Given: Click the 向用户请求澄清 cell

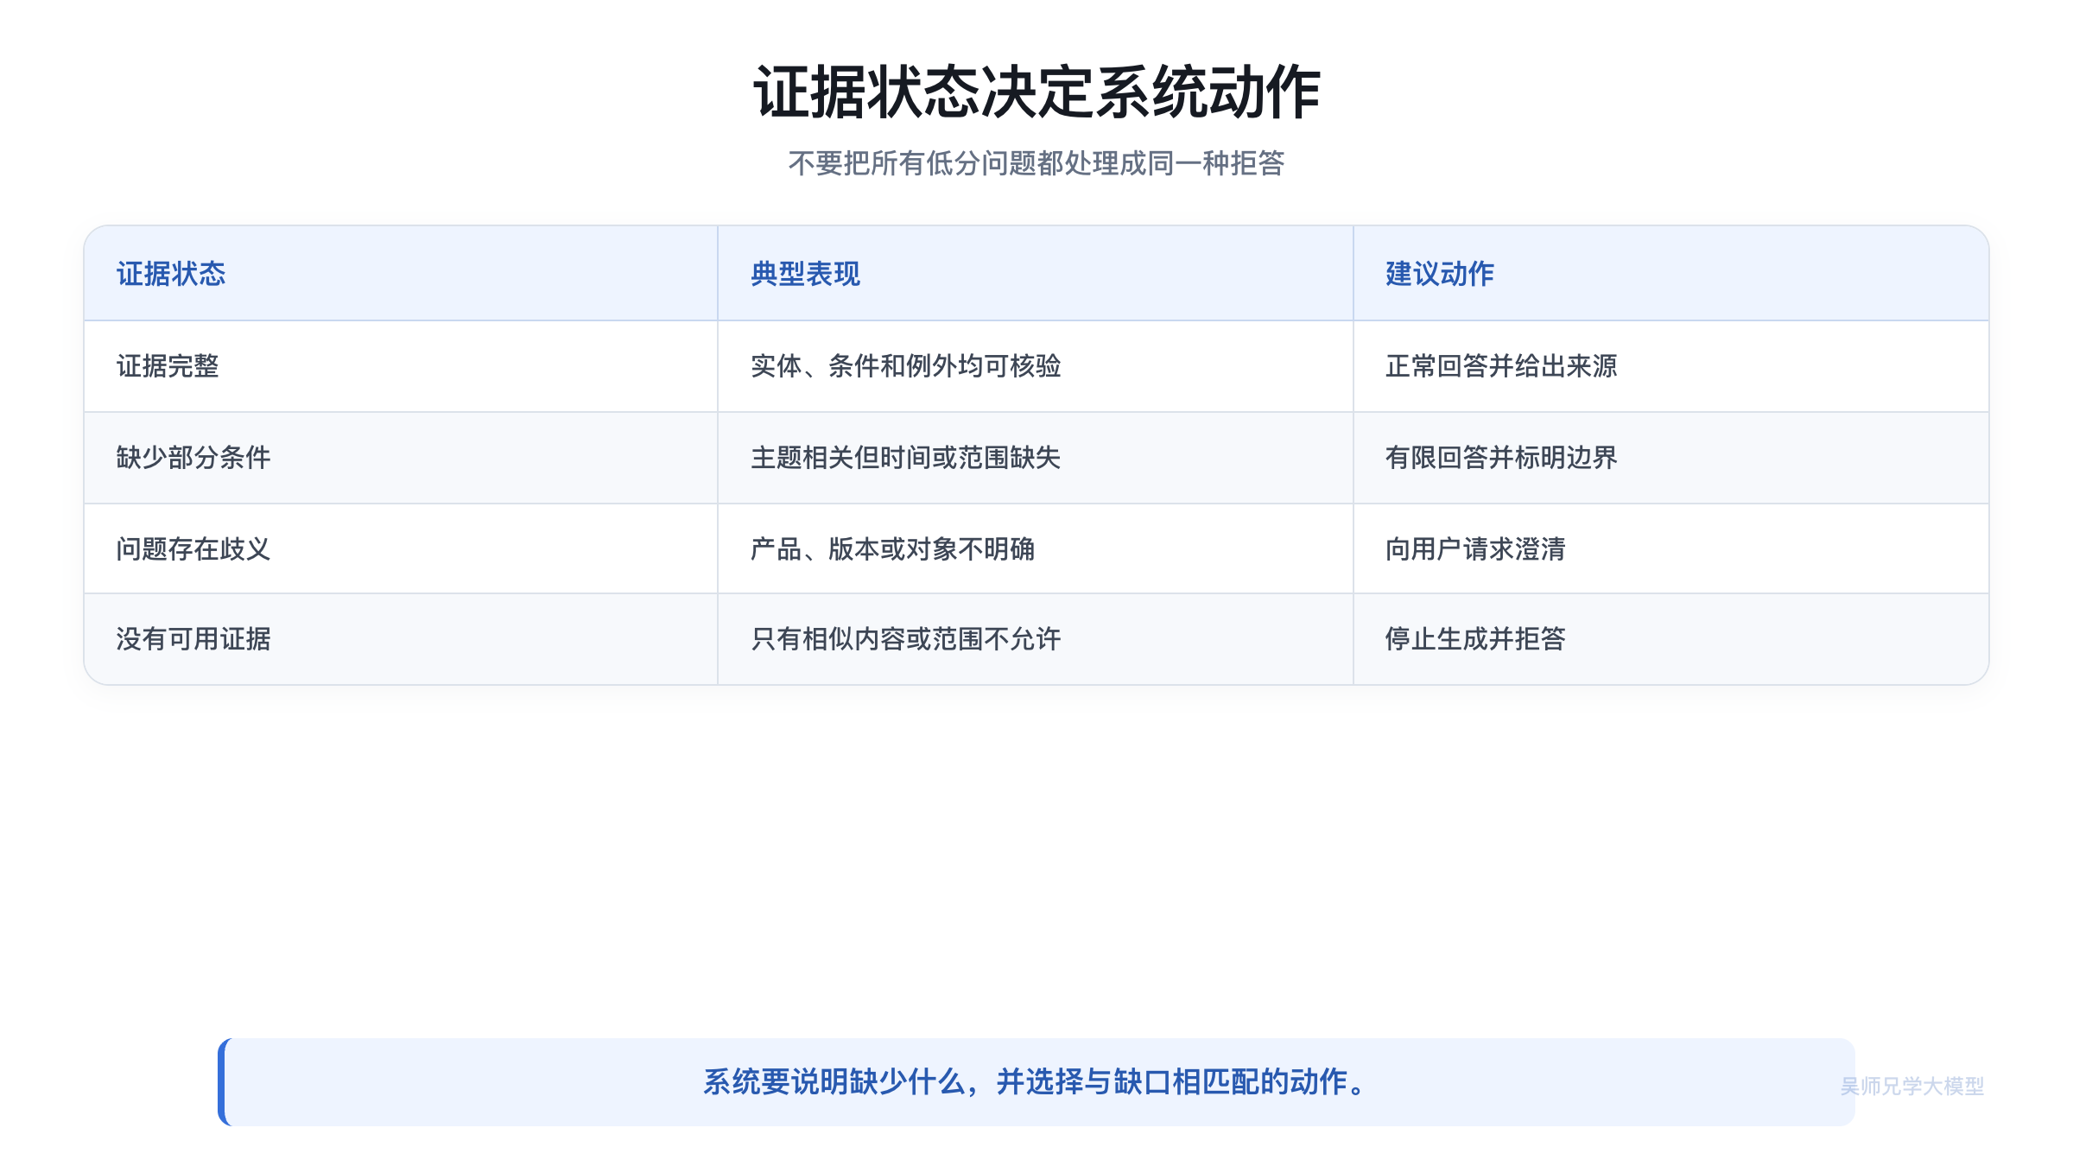Looking at the screenshot, I should pyautogui.click(x=1670, y=548).
